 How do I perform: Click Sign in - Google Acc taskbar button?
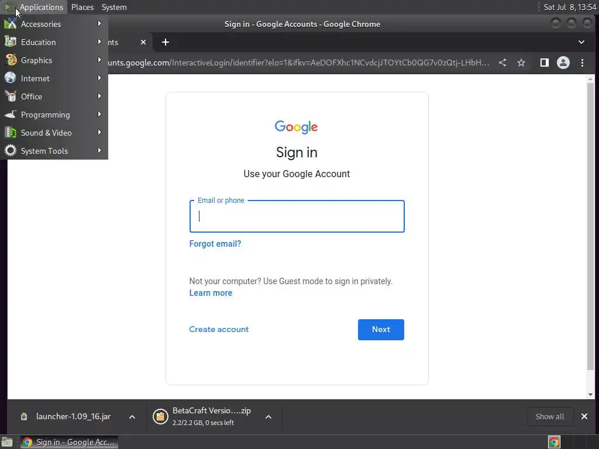69,442
